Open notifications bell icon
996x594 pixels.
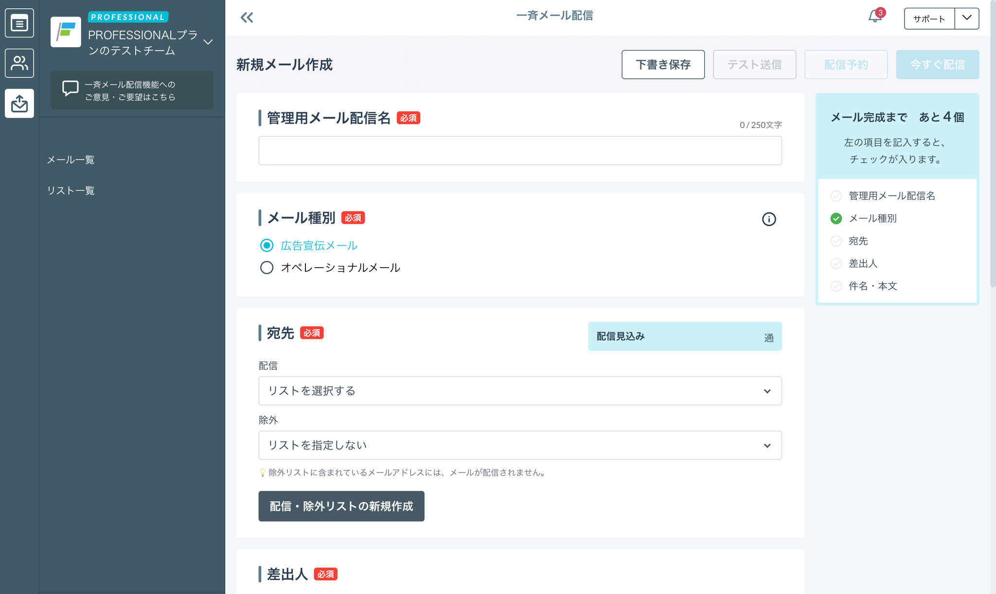874,17
